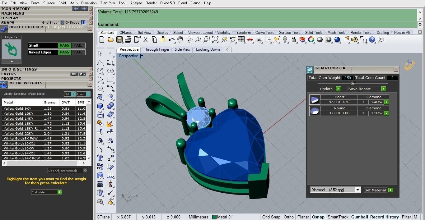The image size is (425, 220).
Task: Expand the Round gem row arrow
Action: tap(386, 113)
